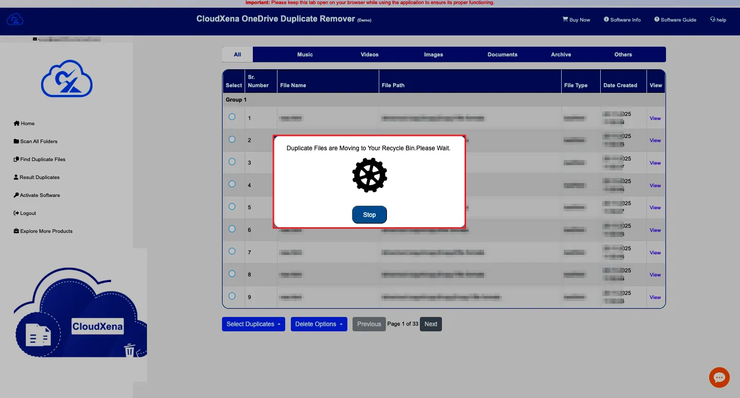Expand the Select Duplicates dropdown
The image size is (740, 398).
tap(253, 324)
